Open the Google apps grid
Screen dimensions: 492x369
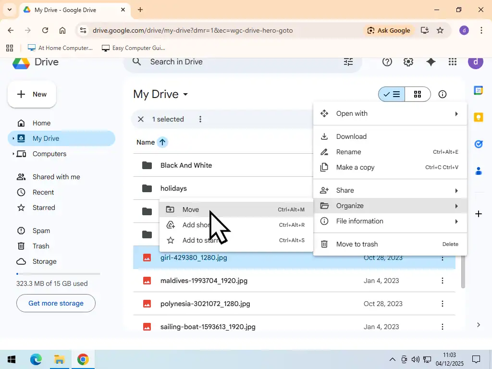click(452, 61)
